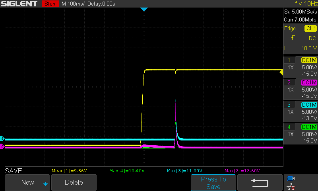Viewport: 318px width, 191px height.
Task: Click the network disconnected status icon
Action: 291,186
